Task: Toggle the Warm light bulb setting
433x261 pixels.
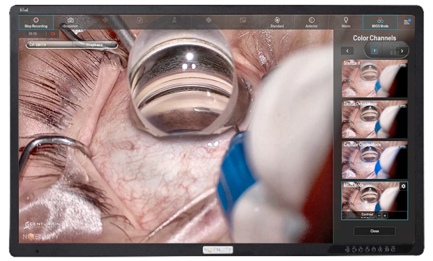Action: click(346, 22)
